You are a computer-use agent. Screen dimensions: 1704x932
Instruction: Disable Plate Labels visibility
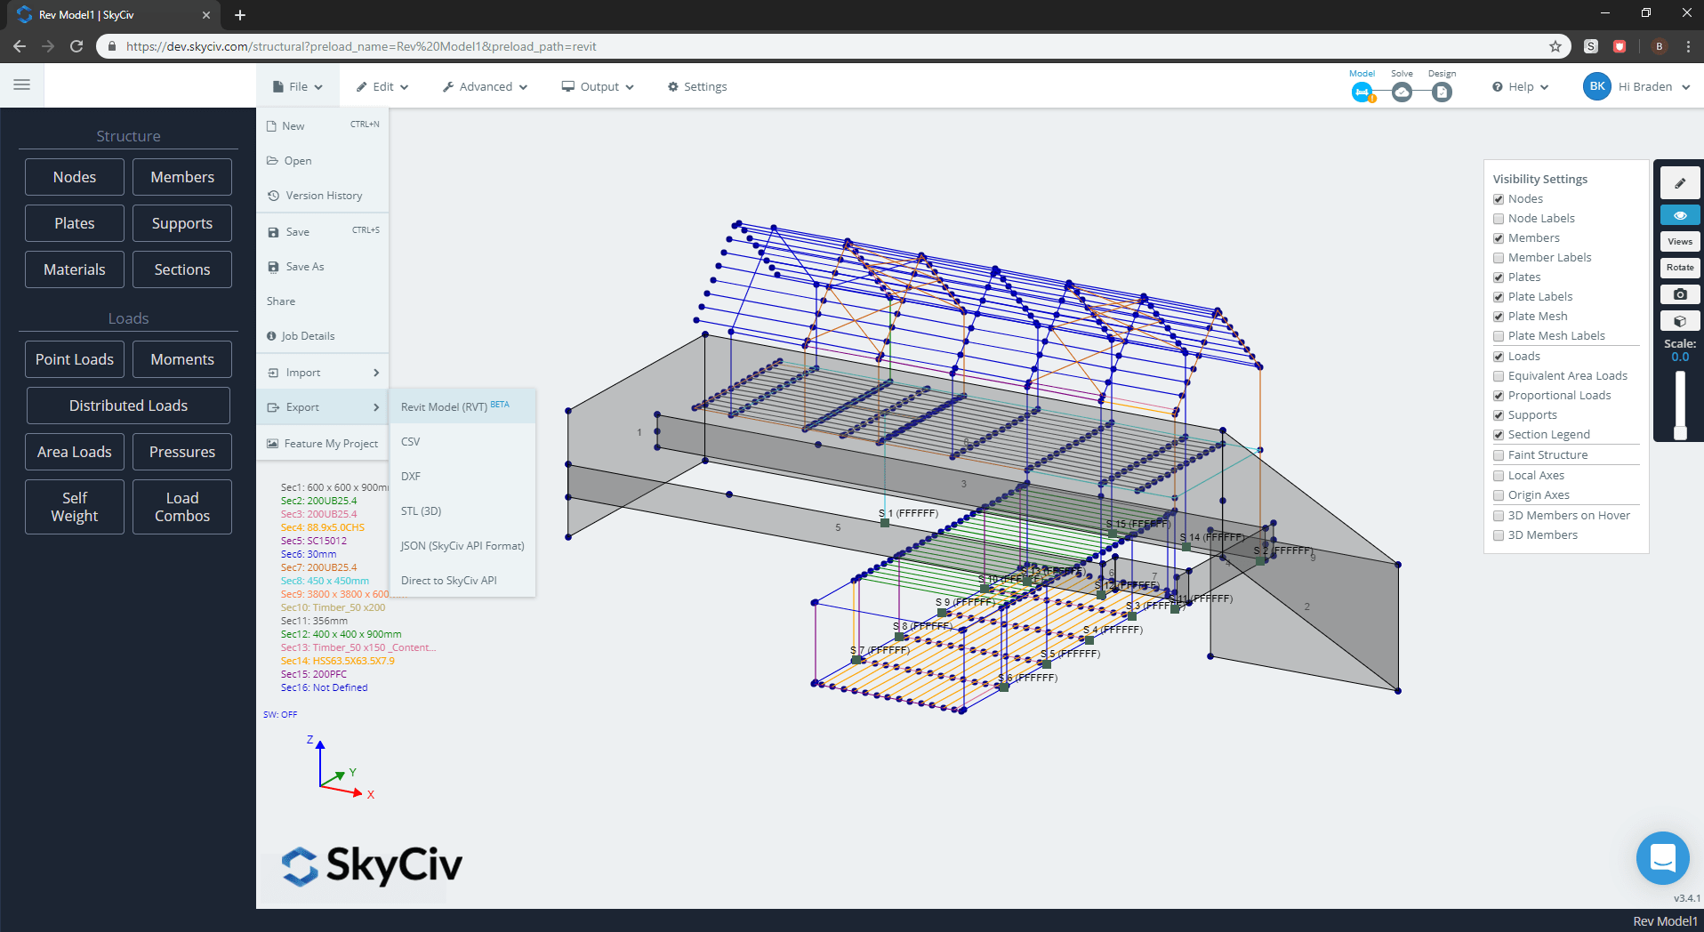[1498, 296]
